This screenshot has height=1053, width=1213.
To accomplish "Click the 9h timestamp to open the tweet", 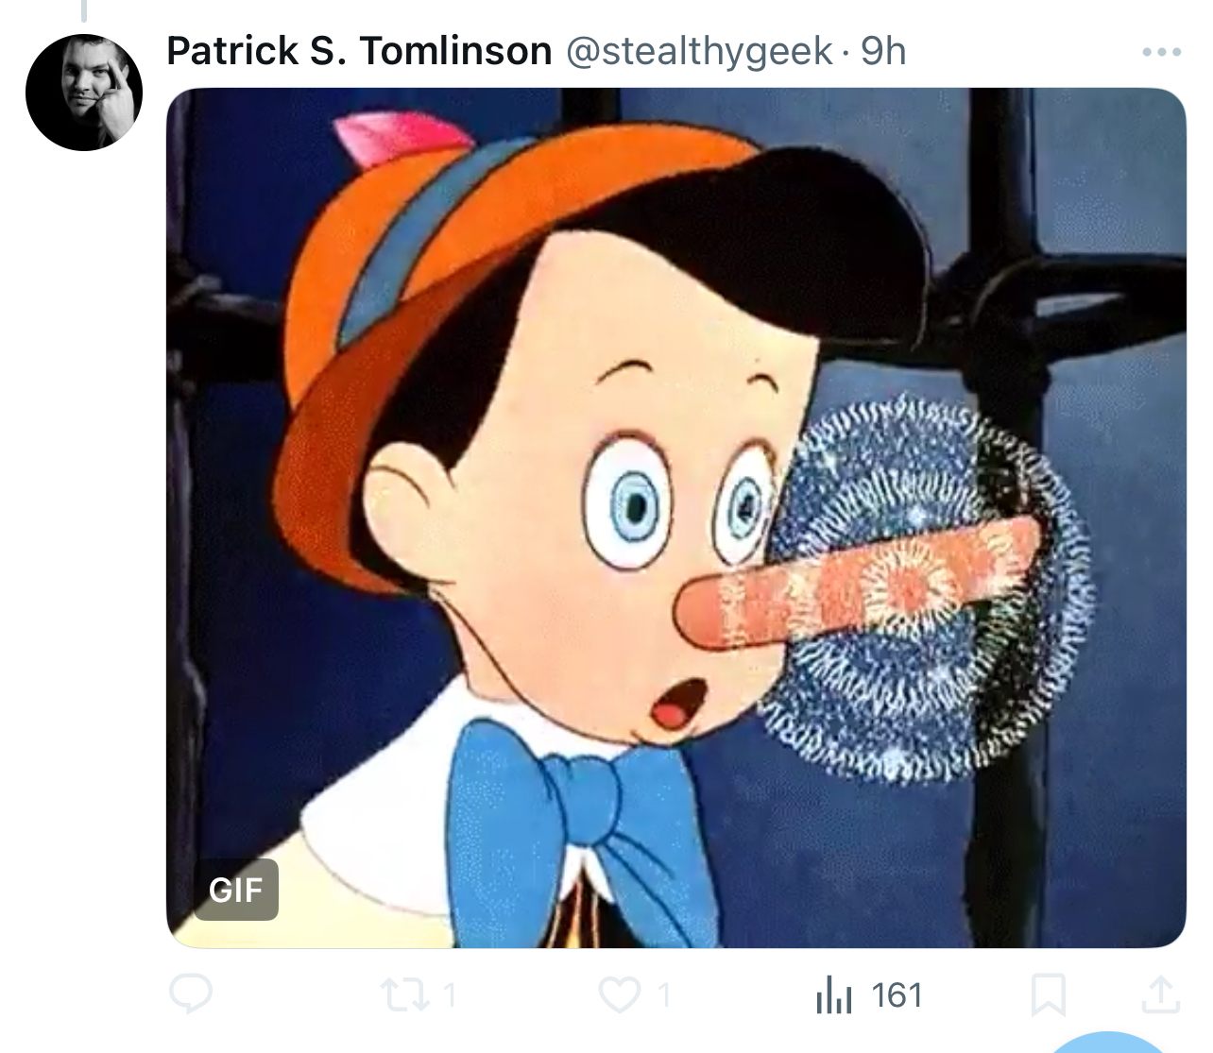I will tap(883, 51).
